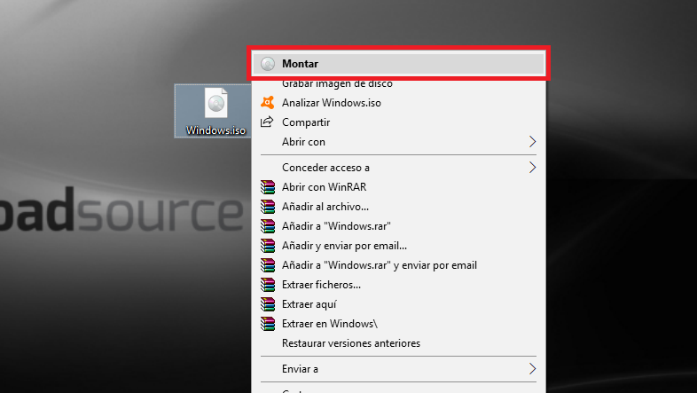This screenshot has height=393, width=697.
Task: Click WinRAR icon beside Extraer en Windows\
Action: 268,324
